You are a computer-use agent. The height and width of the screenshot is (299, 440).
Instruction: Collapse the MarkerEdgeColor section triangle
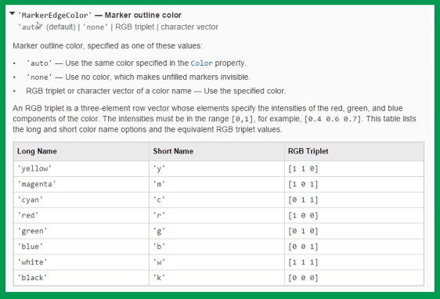(12, 13)
